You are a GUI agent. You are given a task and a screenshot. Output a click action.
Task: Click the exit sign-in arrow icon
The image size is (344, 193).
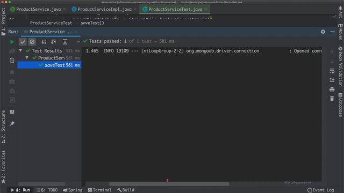point(12,100)
